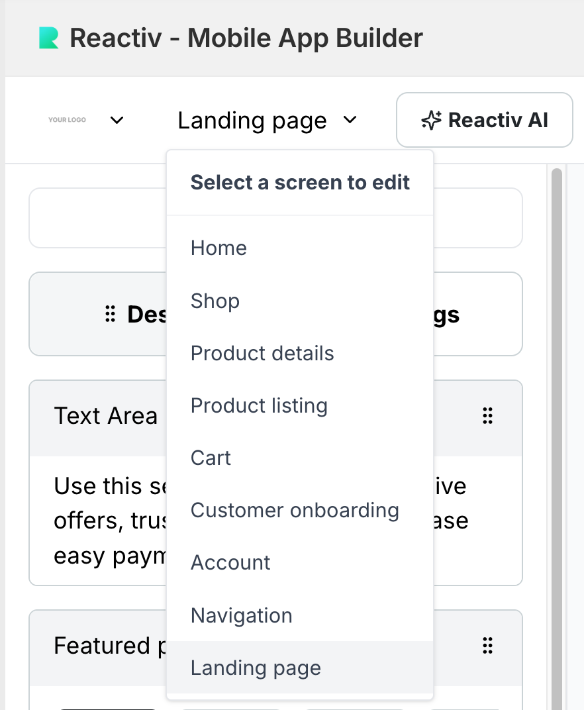Image resolution: width=584 pixels, height=710 pixels.
Task: Switch to the Cart screen
Action: click(211, 458)
